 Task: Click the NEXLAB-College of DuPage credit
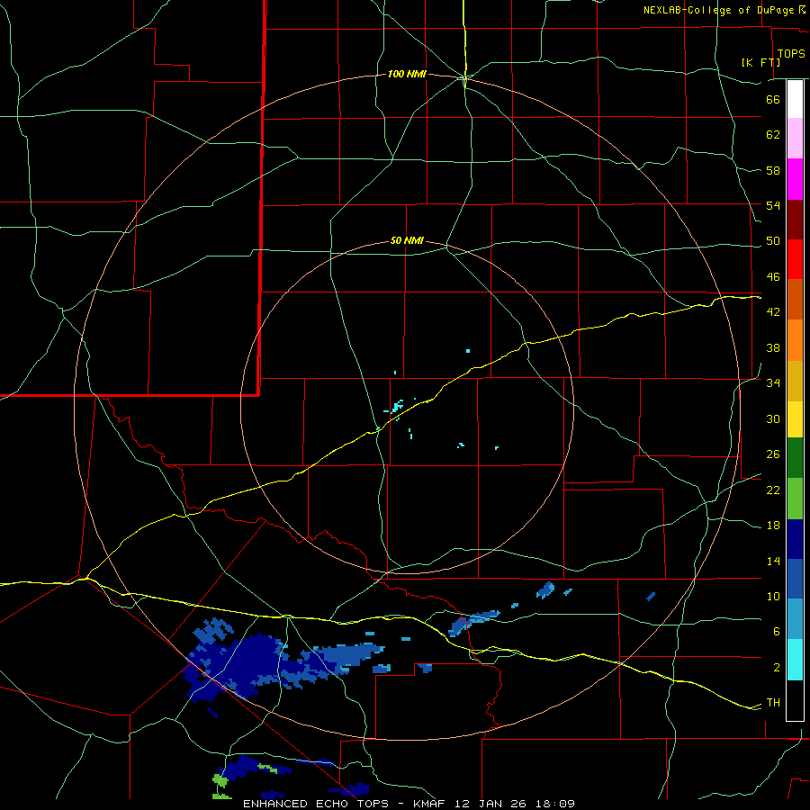[724, 10]
